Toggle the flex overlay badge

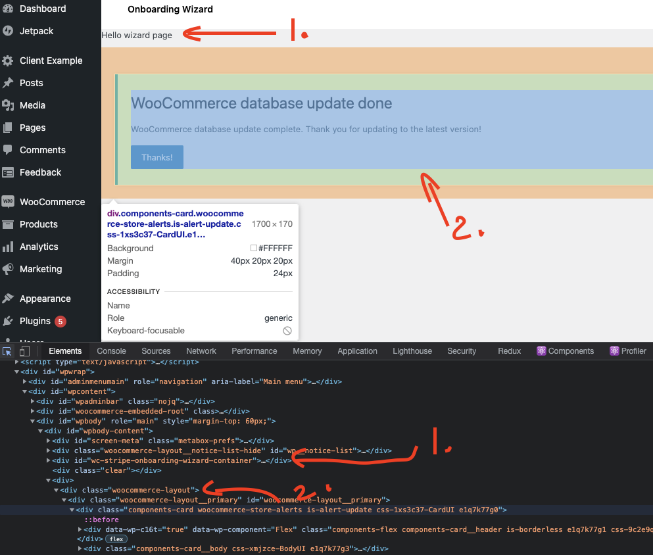tap(116, 539)
